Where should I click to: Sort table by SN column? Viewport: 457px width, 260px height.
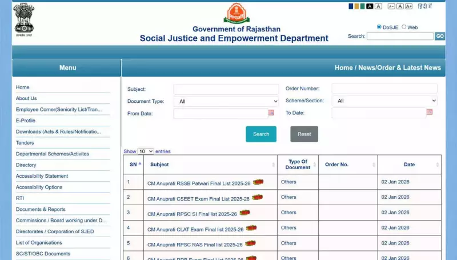[x=134, y=165]
